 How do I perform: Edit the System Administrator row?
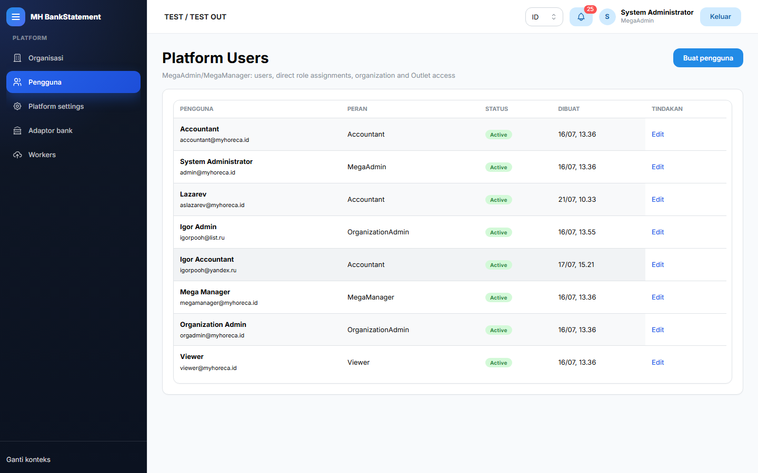(x=657, y=167)
